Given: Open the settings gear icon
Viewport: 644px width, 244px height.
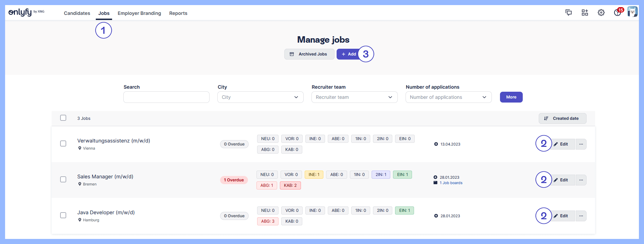Looking at the screenshot, I should point(601,13).
